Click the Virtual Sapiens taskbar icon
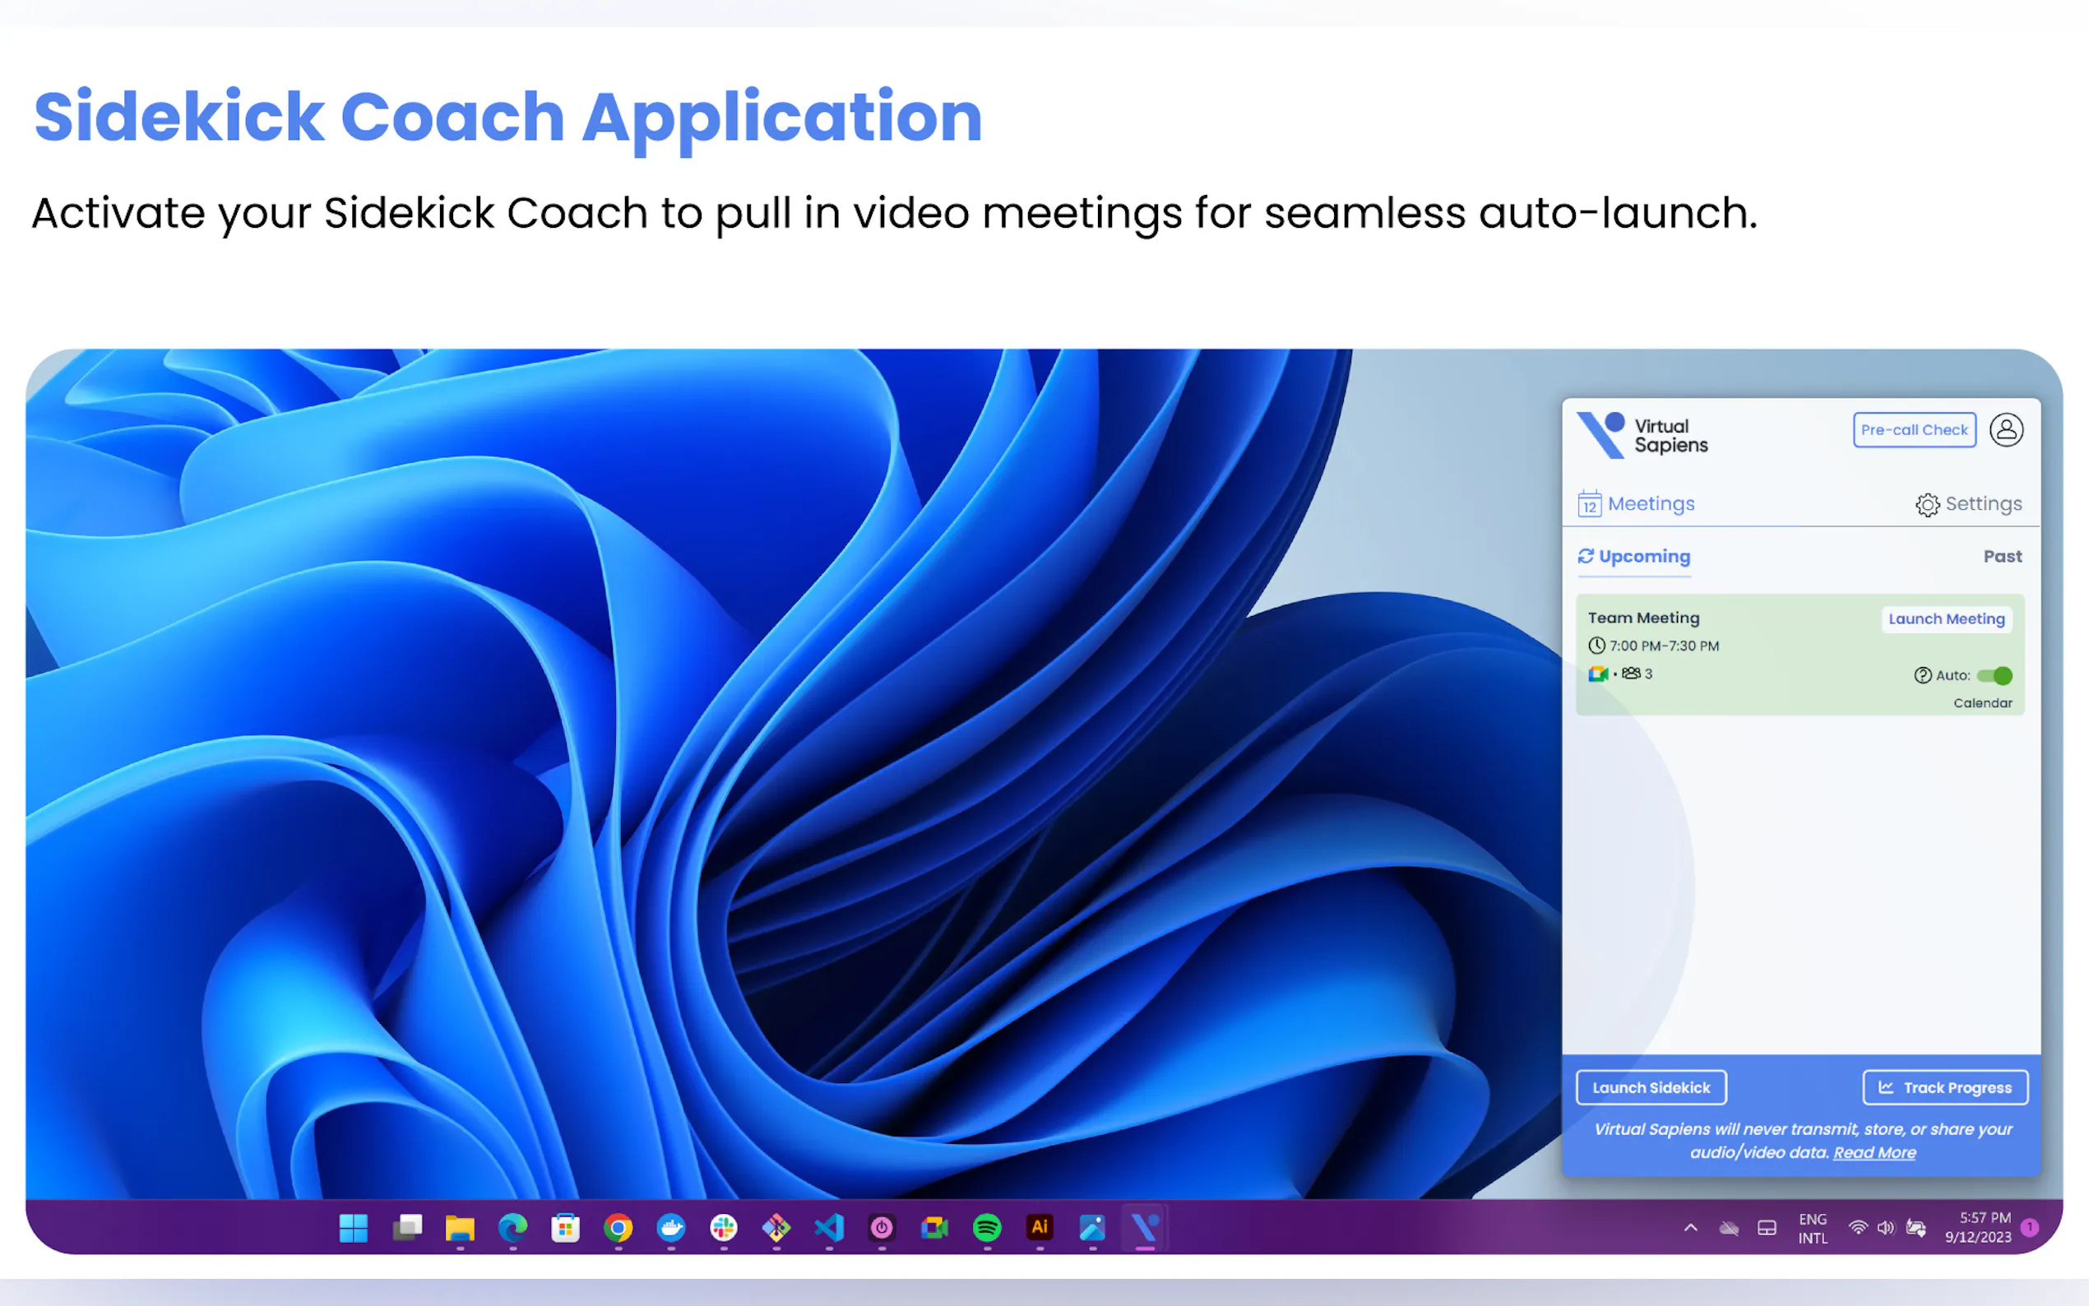2089x1306 pixels. [1144, 1227]
